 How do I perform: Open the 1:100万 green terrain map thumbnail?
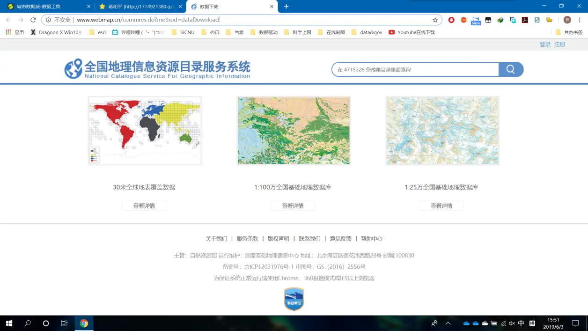pyautogui.click(x=294, y=131)
